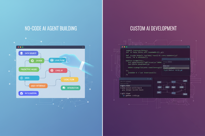Click the title bar icon in the code editor window
Viewport: 205px width, 136px height.
(x=188, y=47)
